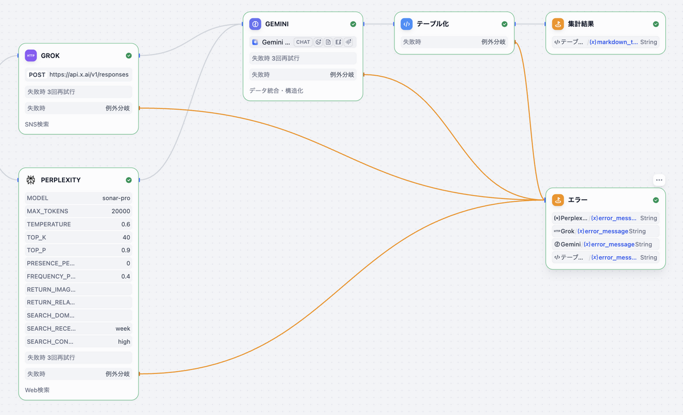This screenshot has height=415, width=683.
Task: Click the document icon in the Gemini model row
Action: click(x=328, y=42)
